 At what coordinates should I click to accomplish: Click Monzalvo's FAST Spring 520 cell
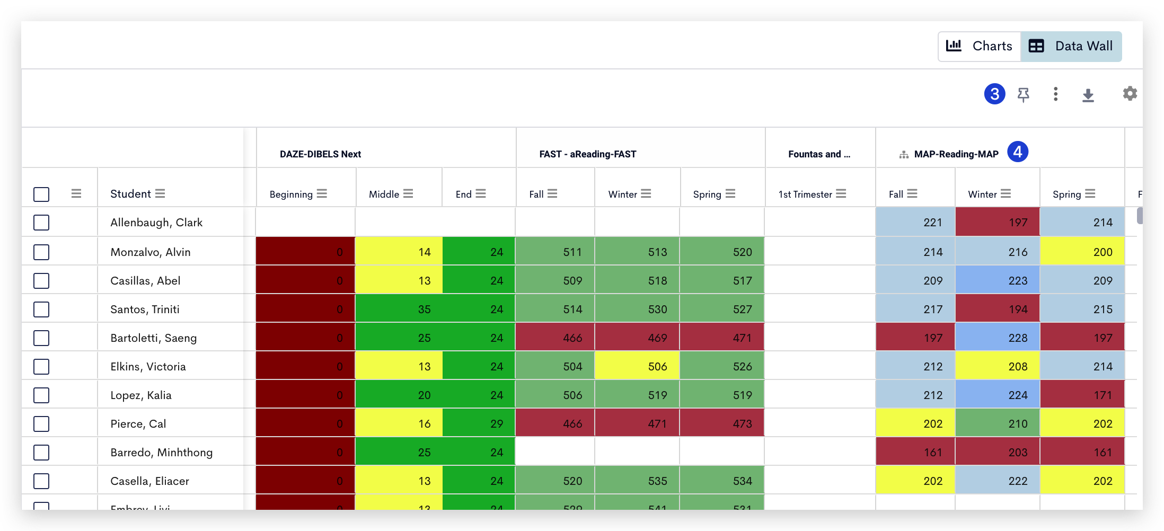tap(722, 251)
